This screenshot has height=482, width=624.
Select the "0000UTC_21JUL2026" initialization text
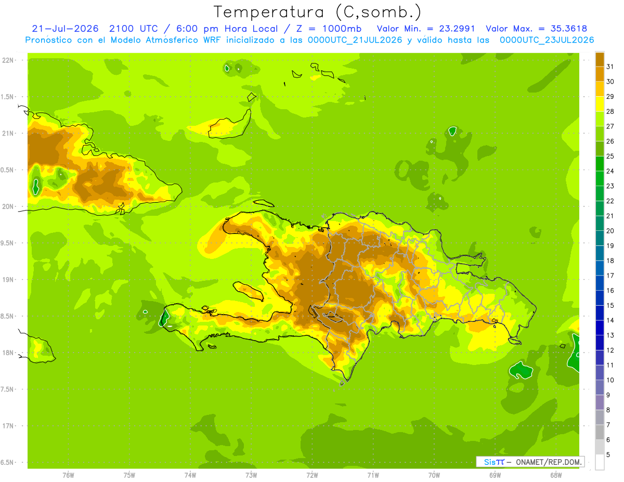point(355,40)
